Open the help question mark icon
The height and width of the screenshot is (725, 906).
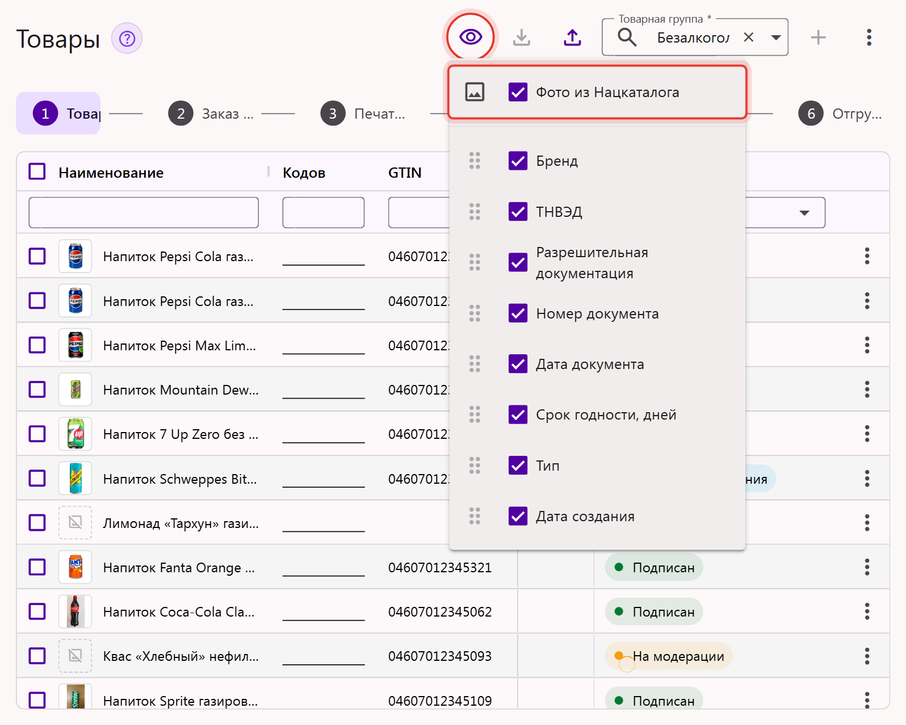pyautogui.click(x=127, y=39)
